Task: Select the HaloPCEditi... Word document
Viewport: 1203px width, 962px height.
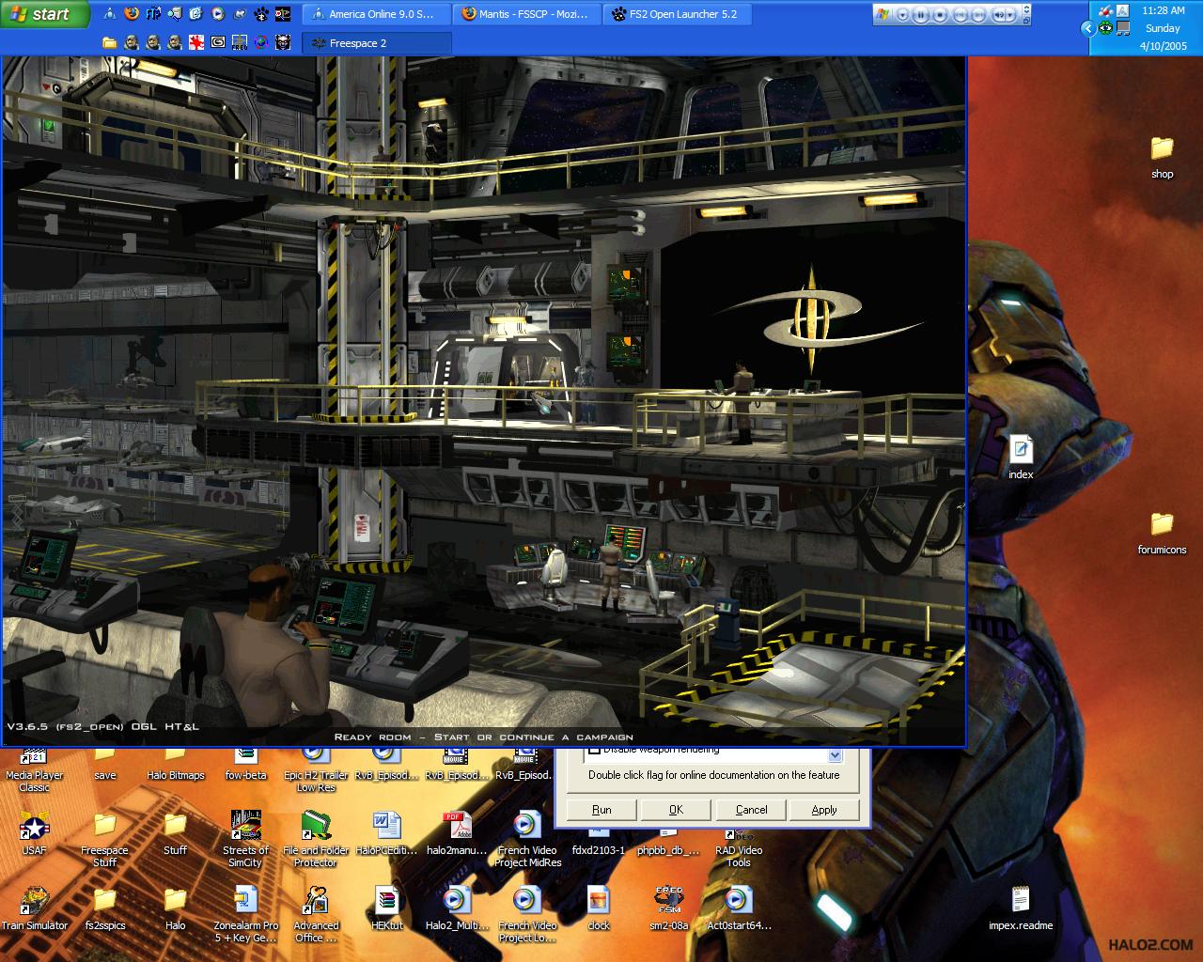Action: click(x=386, y=833)
